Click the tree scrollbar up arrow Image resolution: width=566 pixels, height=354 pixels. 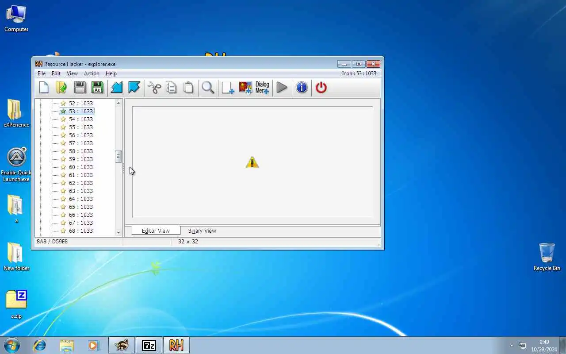click(118, 103)
